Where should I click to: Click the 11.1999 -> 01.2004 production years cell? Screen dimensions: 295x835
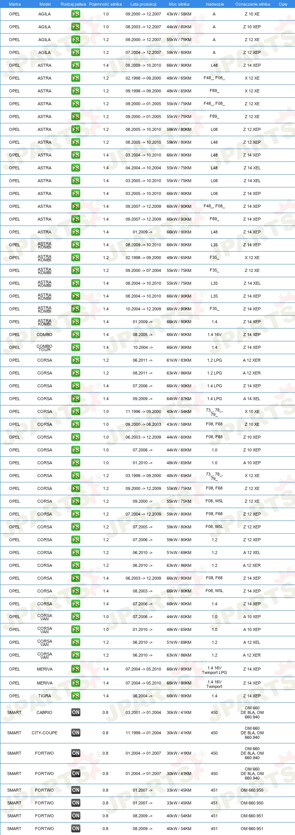pyautogui.click(x=143, y=733)
